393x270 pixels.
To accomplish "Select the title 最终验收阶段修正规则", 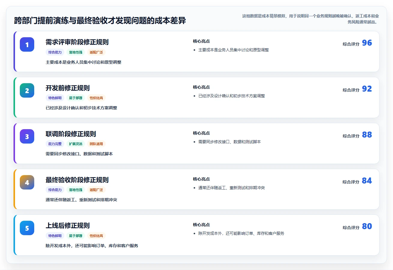I will pyautogui.click(x=77, y=180).
